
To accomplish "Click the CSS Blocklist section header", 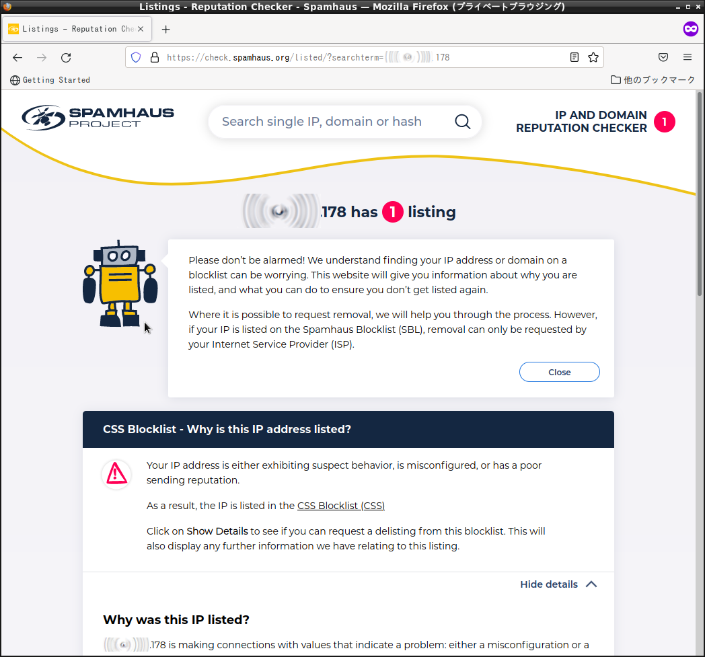I will tap(348, 429).
